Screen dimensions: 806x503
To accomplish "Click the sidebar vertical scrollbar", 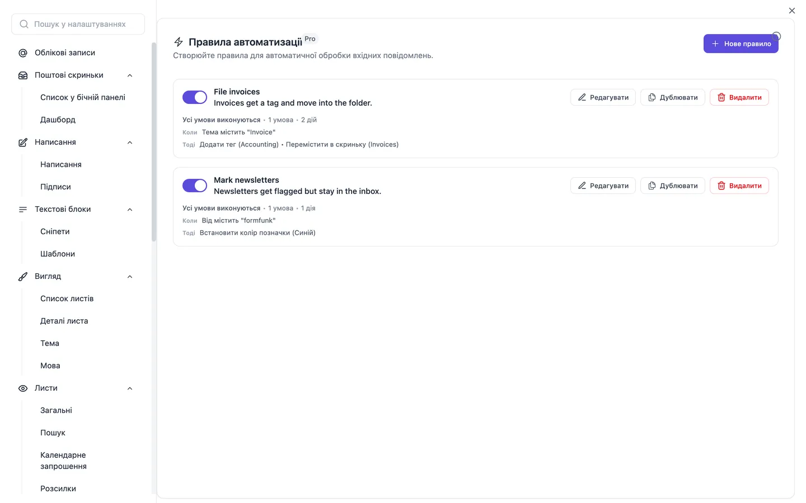I will click(x=154, y=142).
